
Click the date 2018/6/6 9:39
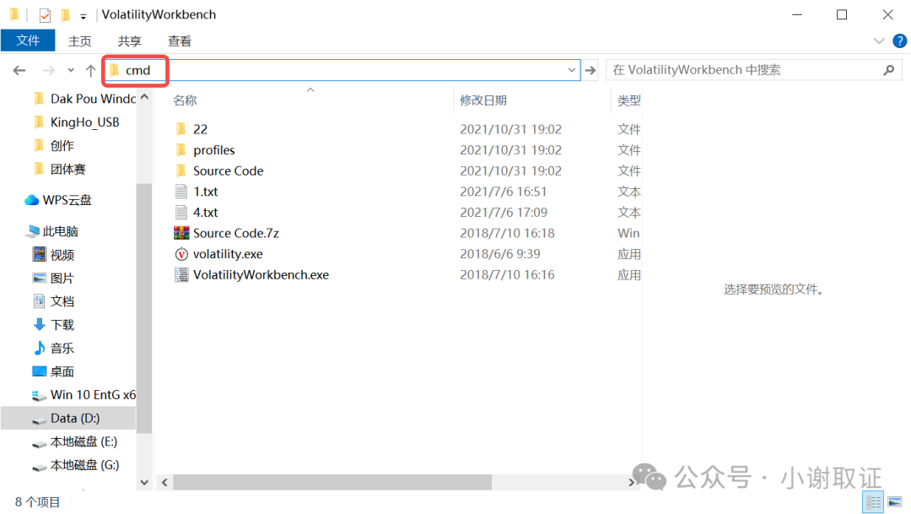coord(499,254)
